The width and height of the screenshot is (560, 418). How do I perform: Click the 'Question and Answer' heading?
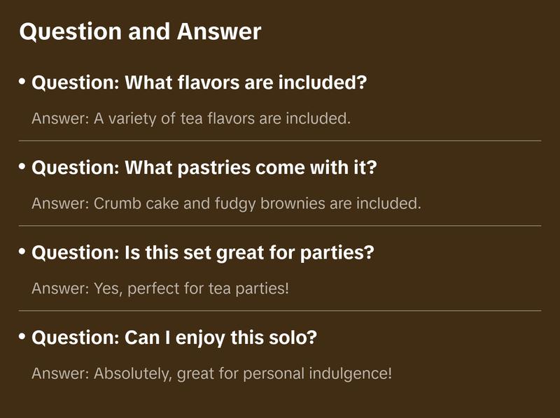point(140,31)
